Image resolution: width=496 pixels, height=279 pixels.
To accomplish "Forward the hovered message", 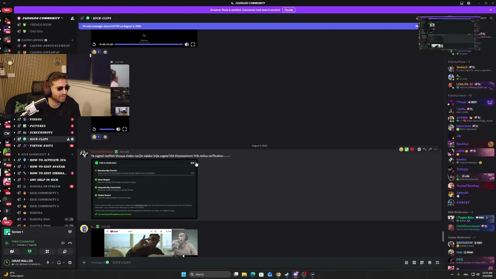I will [x=430, y=149].
